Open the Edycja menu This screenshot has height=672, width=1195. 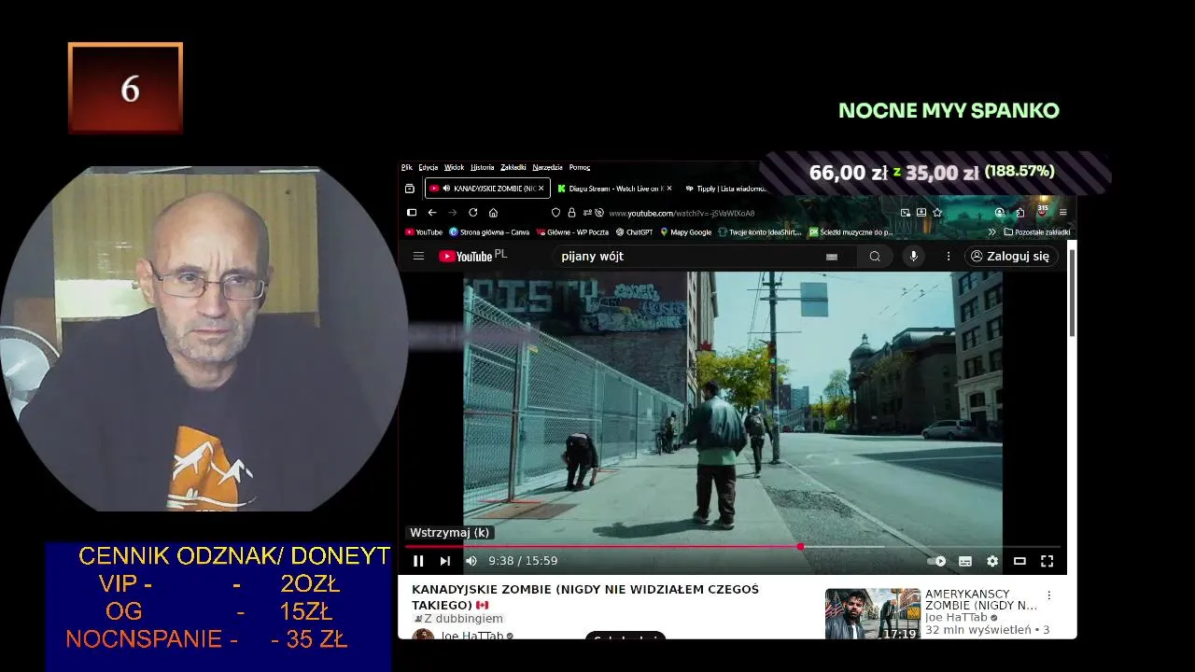(429, 167)
